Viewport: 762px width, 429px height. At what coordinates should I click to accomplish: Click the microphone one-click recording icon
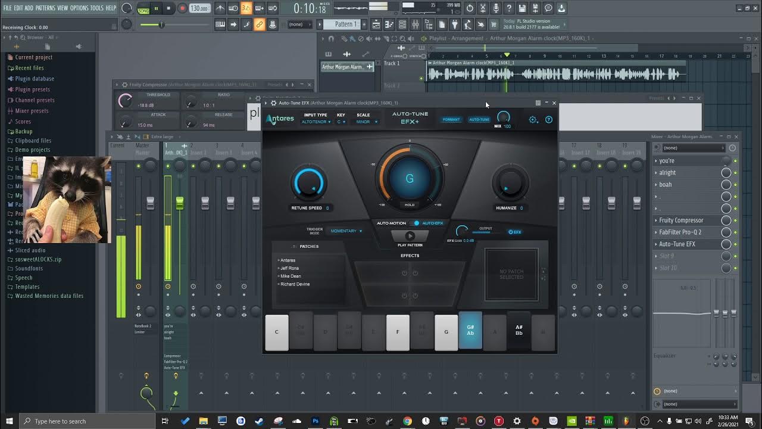click(496, 8)
